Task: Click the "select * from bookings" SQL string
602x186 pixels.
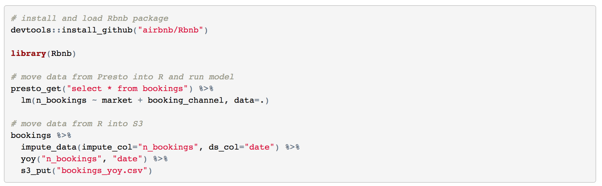Action: 127,89
